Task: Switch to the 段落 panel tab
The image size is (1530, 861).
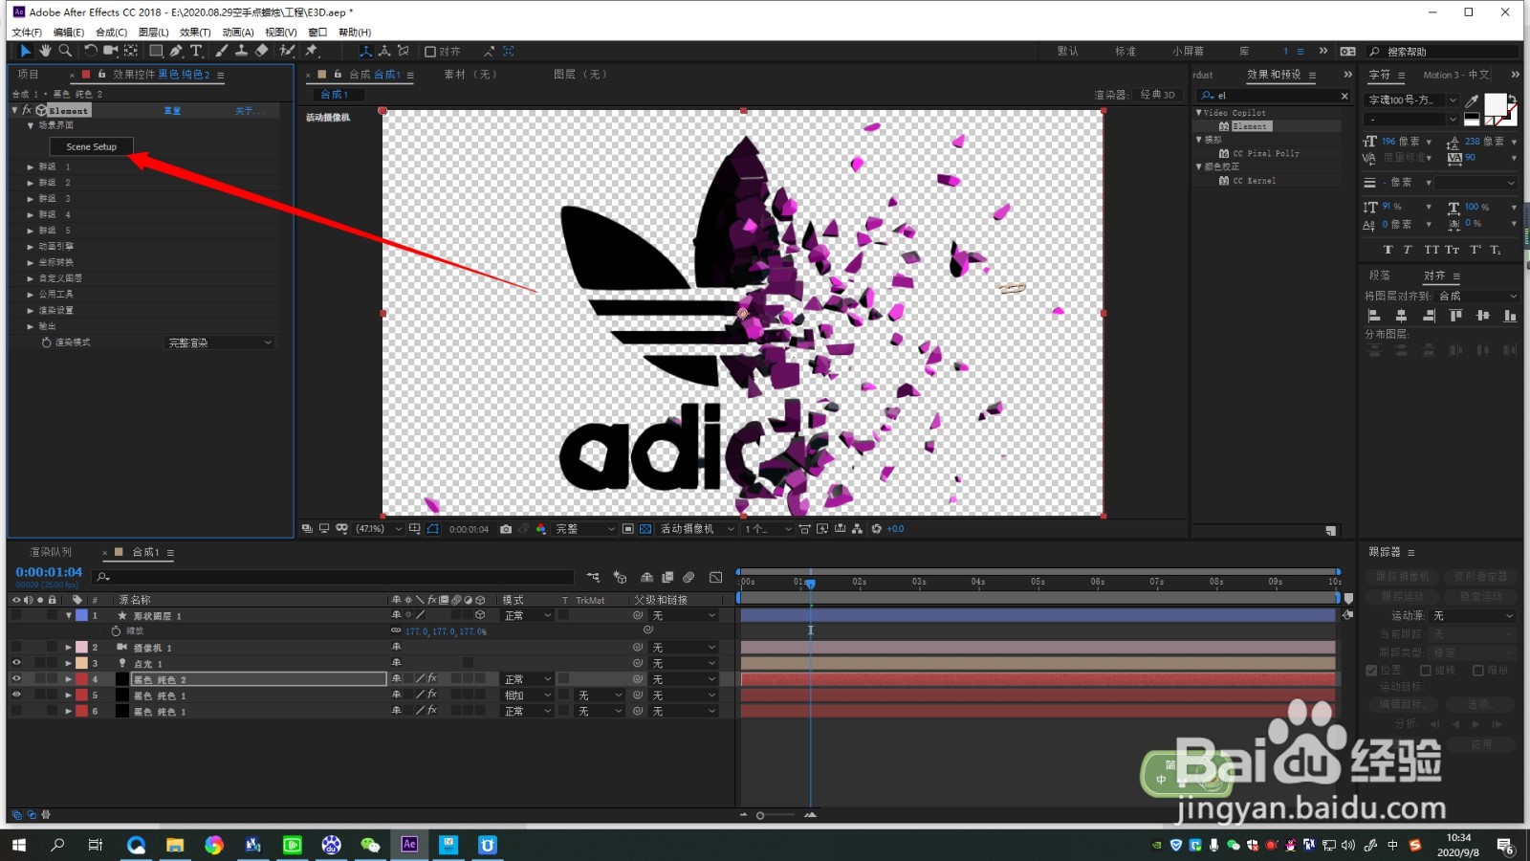Action: click(x=1379, y=276)
